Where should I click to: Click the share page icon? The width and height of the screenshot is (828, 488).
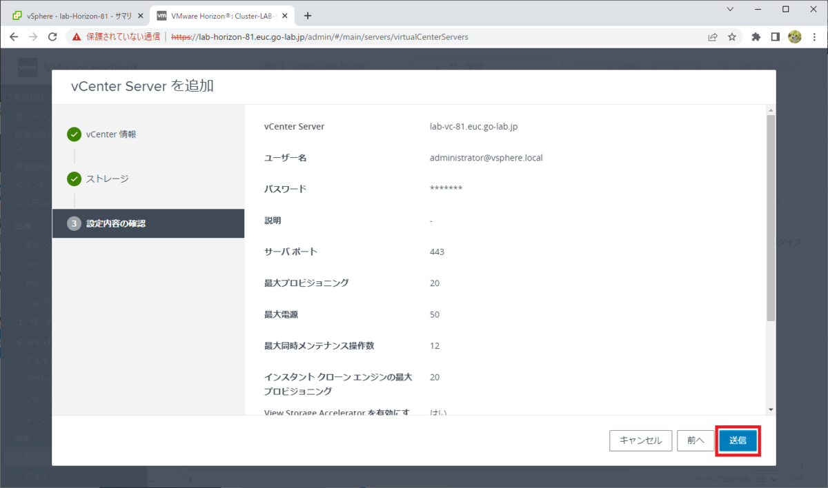click(x=713, y=37)
